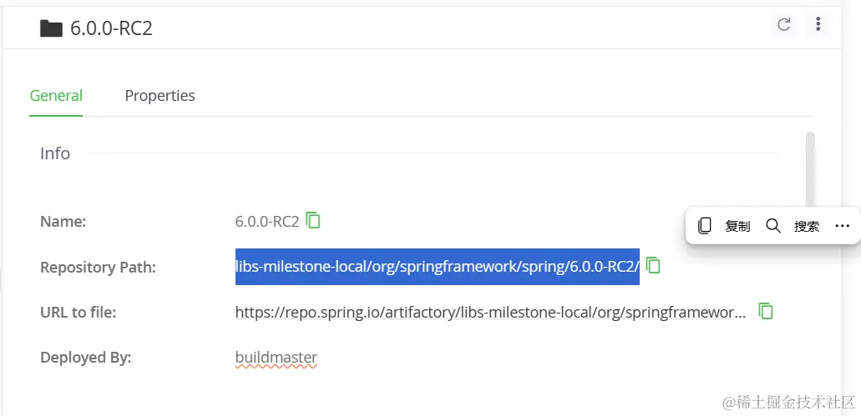
Task: Open the Properties tab
Action: (x=160, y=96)
